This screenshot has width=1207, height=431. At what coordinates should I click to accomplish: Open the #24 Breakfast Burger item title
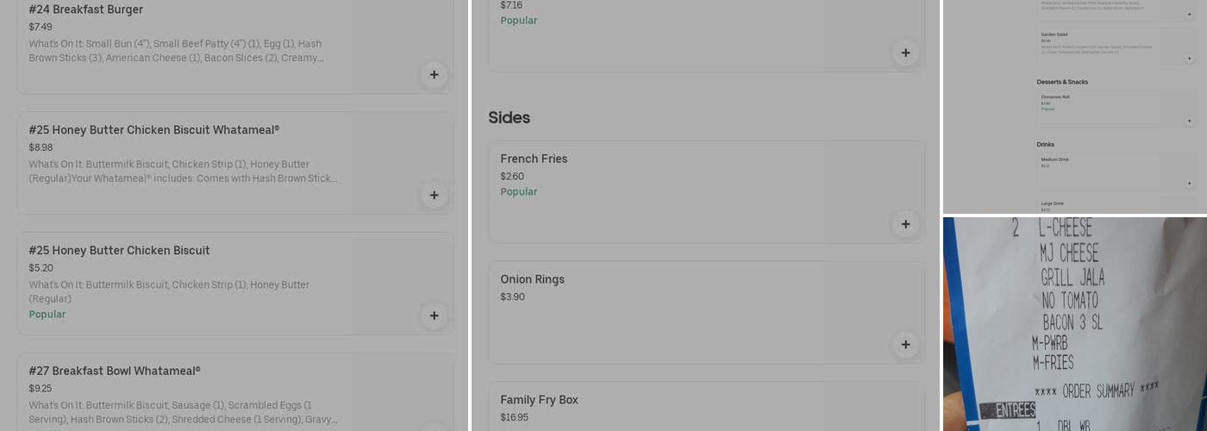coord(86,9)
